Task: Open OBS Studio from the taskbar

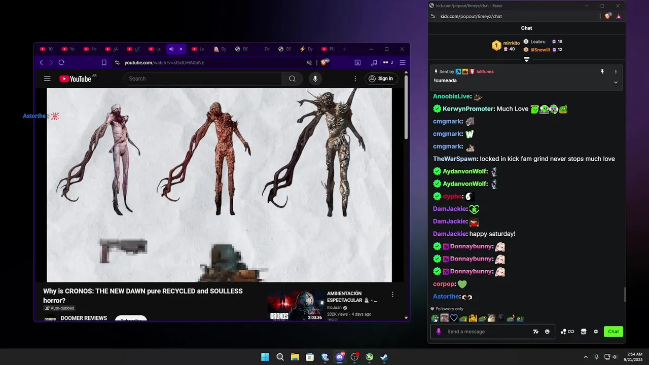Action: [x=354, y=357]
